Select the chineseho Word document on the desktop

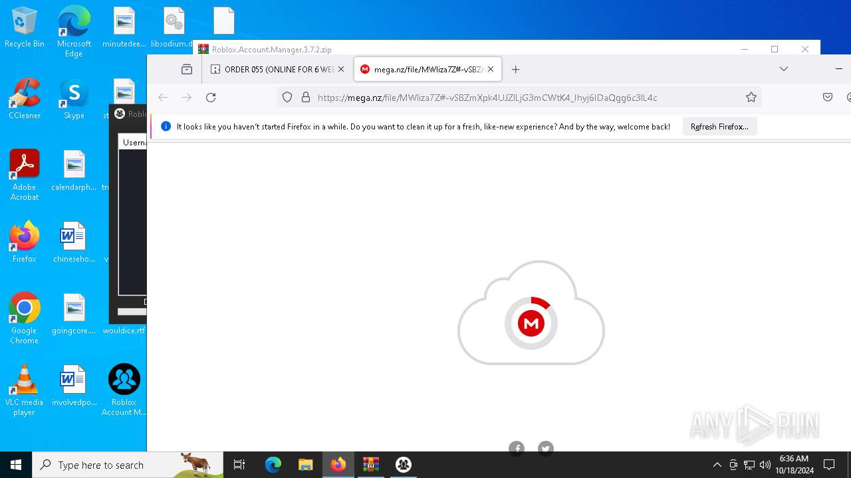pyautogui.click(x=74, y=243)
